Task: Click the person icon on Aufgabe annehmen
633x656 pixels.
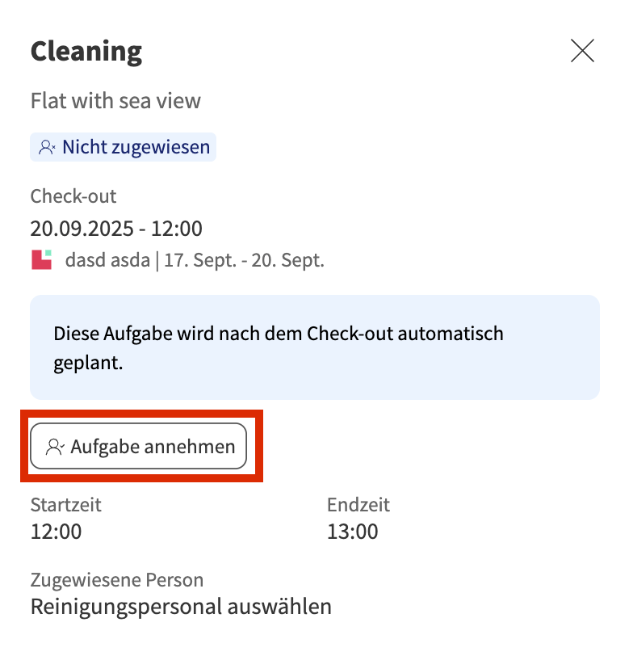Action: [x=55, y=447]
